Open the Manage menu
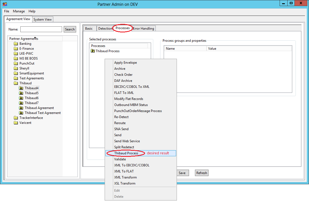Screen dimensions: 309x201 tap(19, 11)
